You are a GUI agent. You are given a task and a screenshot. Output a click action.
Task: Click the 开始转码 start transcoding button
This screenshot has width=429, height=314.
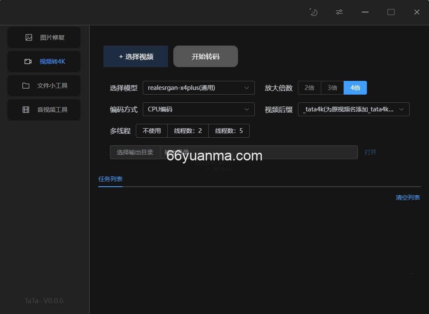205,56
